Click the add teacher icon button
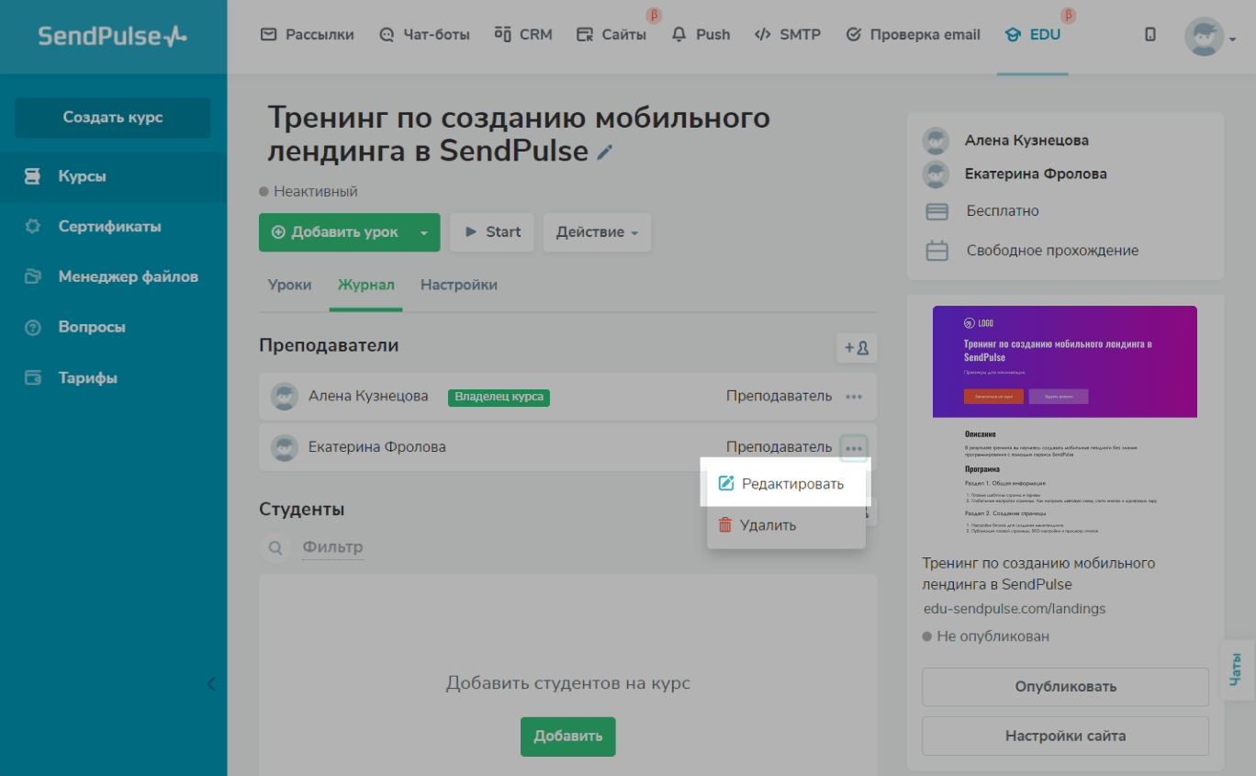The image size is (1256, 776). pyautogui.click(x=857, y=348)
